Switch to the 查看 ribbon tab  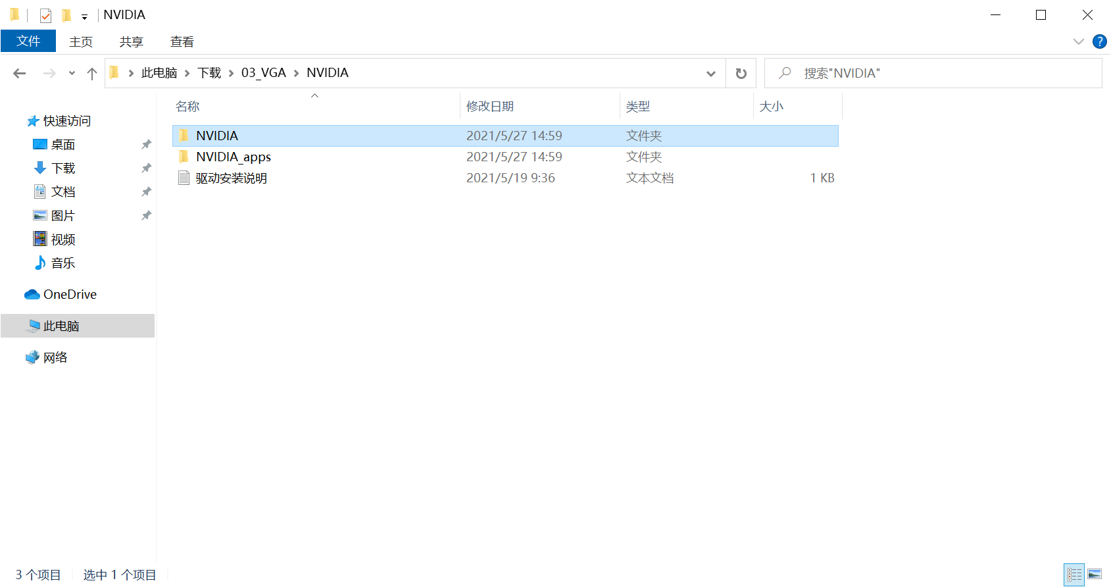pyautogui.click(x=182, y=41)
